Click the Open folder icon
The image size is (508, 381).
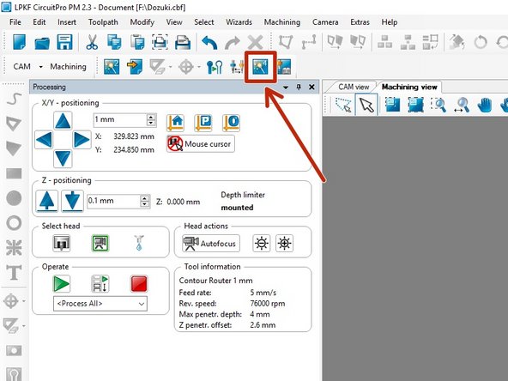tap(42, 42)
